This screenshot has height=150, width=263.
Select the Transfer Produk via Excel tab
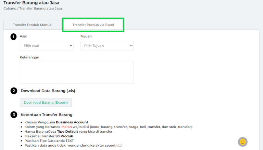click(93, 25)
